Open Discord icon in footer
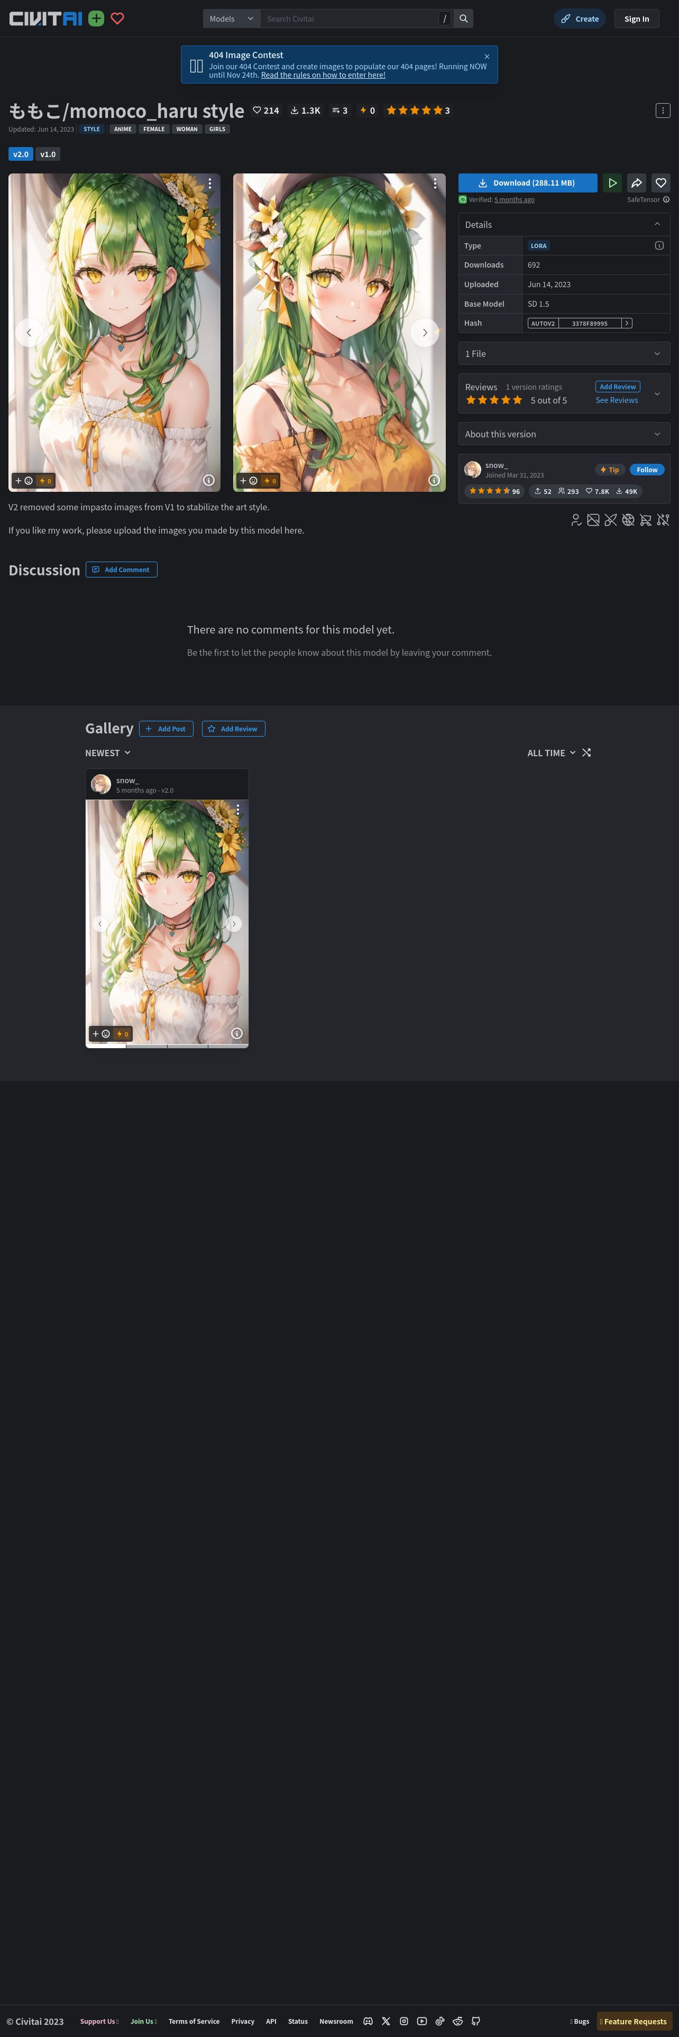The image size is (679, 2037). click(x=368, y=2021)
